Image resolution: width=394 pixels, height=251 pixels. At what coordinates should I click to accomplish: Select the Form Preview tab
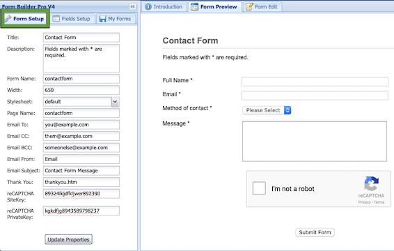pos(215,7)
